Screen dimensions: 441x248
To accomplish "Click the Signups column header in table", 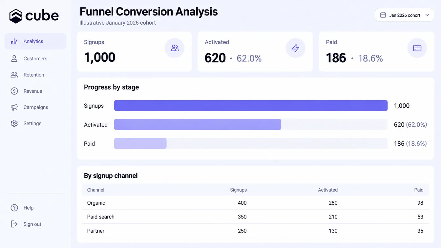I will point(238,190).
